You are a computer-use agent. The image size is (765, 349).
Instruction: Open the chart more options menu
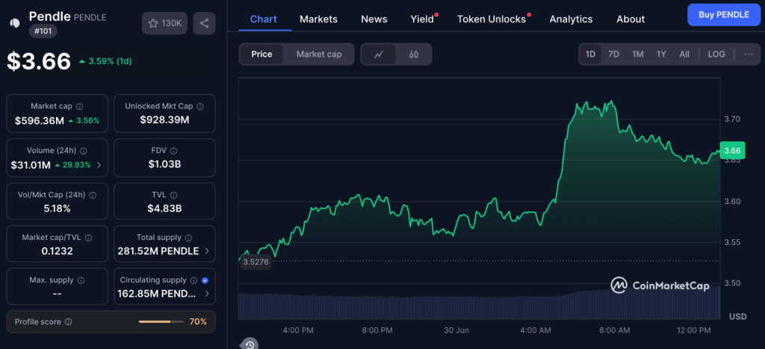tap(749, 54)
